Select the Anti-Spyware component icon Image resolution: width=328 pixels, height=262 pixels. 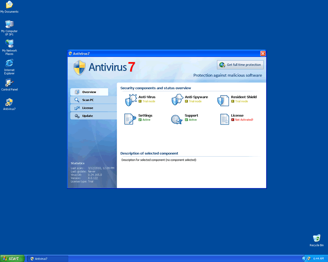point(177,100)
